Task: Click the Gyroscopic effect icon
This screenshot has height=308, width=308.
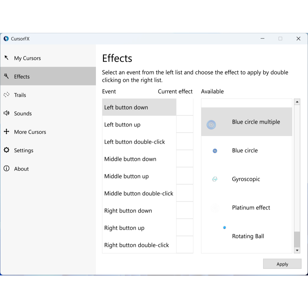Action: coord(215,179)
